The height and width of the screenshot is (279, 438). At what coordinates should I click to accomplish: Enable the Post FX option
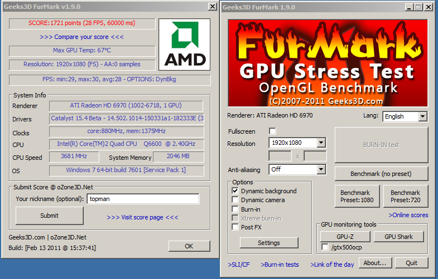235,227
